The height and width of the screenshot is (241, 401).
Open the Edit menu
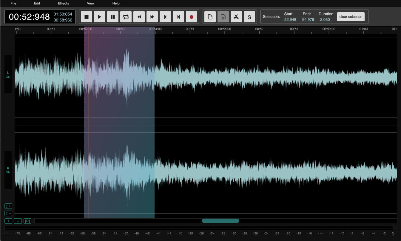click(x=37, y=3)
